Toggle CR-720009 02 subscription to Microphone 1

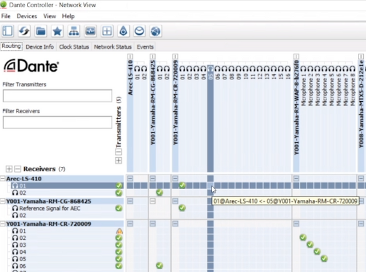303,238
